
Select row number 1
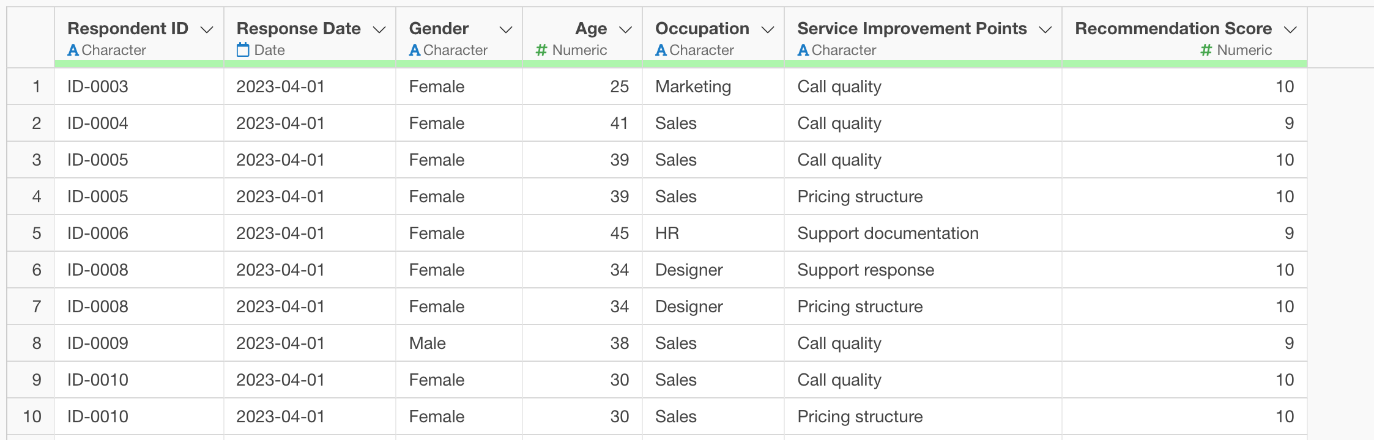point(36,87)
